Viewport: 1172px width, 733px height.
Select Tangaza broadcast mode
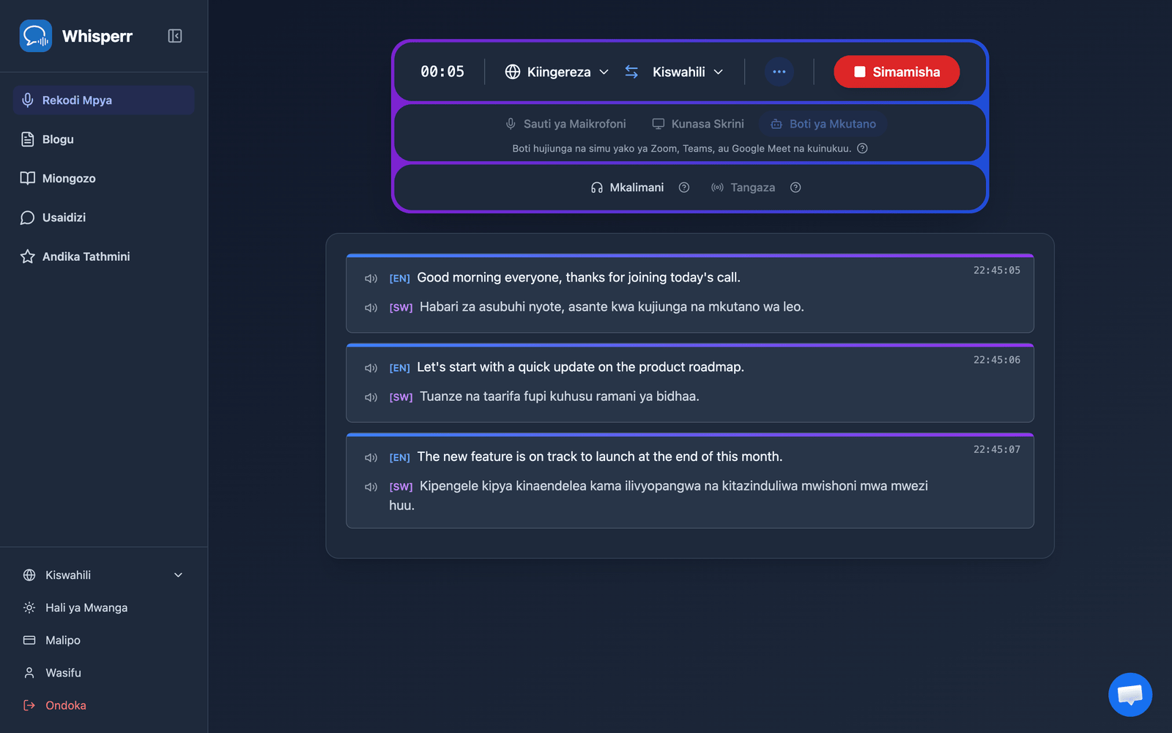(x=743, y=188)
